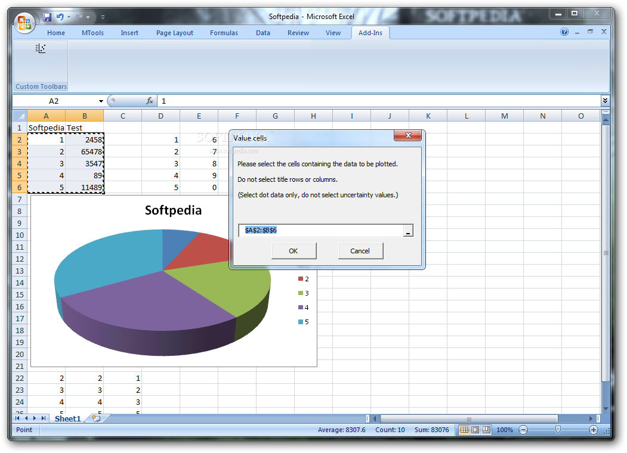The image size is (627, 453).
Task: Click cell B6 with value 11489
Action: click(x=84, y=187)
